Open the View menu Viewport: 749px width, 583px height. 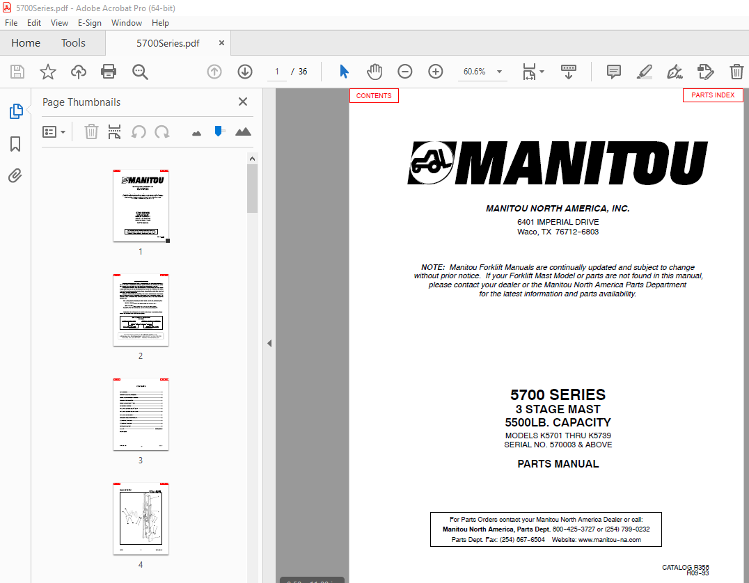coord(59,23)
